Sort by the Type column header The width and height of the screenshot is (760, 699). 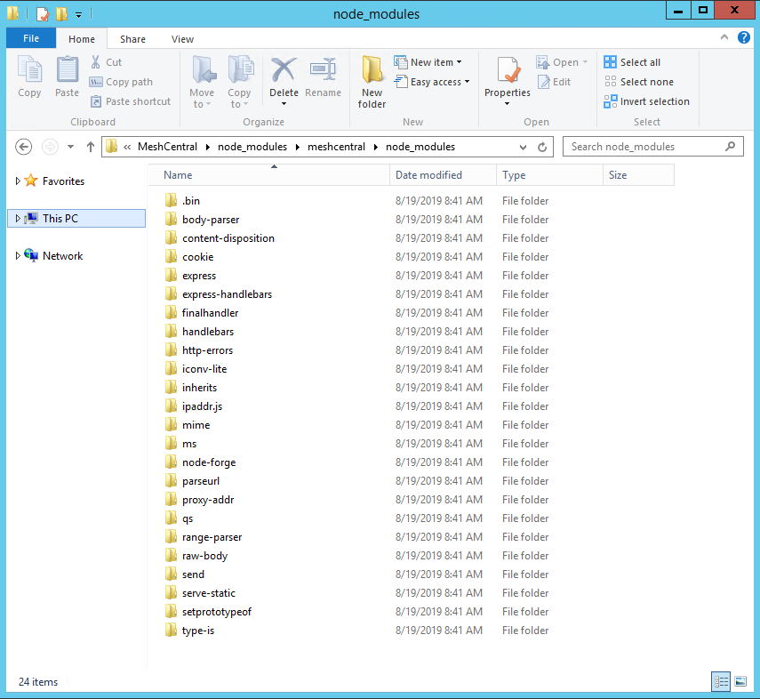[549, 175]
